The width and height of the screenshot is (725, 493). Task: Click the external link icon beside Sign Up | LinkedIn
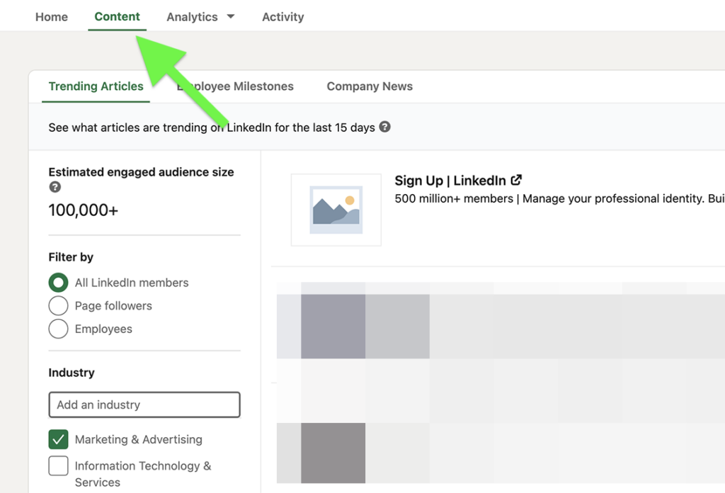516,180
